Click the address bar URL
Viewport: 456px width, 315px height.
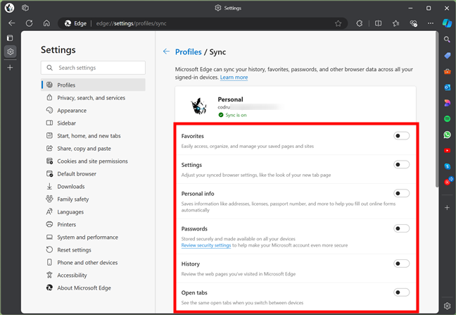(x=131, y=23)
